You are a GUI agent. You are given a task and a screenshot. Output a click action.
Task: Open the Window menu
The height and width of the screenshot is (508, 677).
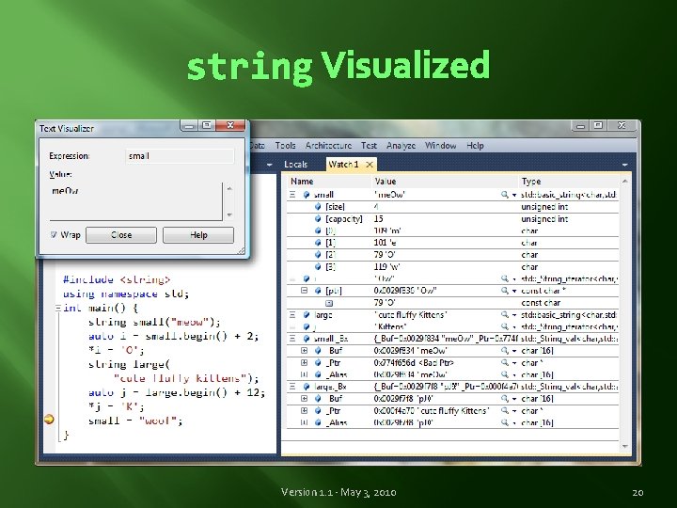click(440, 146)
